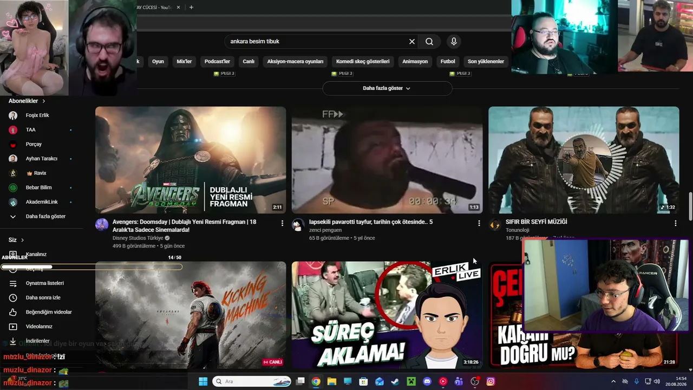
Task: Open Ayhan Tarakcı channel avatar
Action: click(x=13, y=159)
